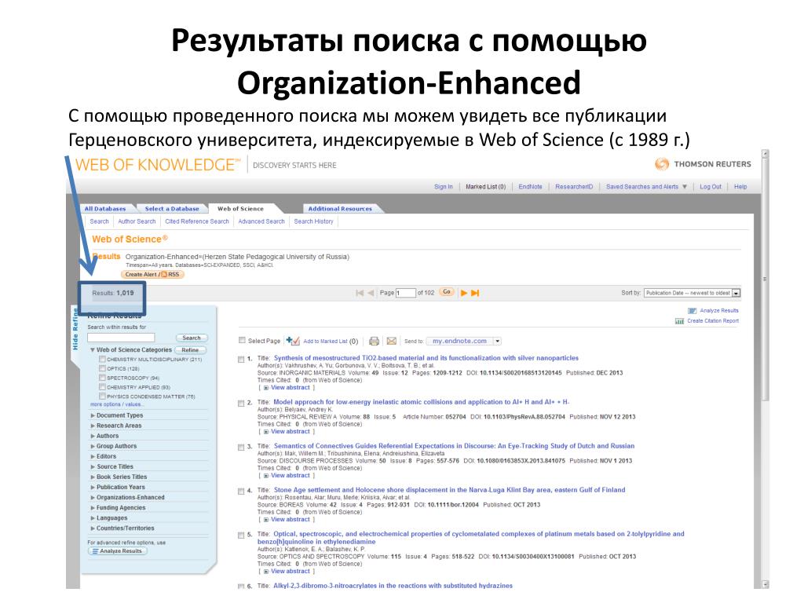Click the Help link
The image size is (804, 603).
[740, 187]
